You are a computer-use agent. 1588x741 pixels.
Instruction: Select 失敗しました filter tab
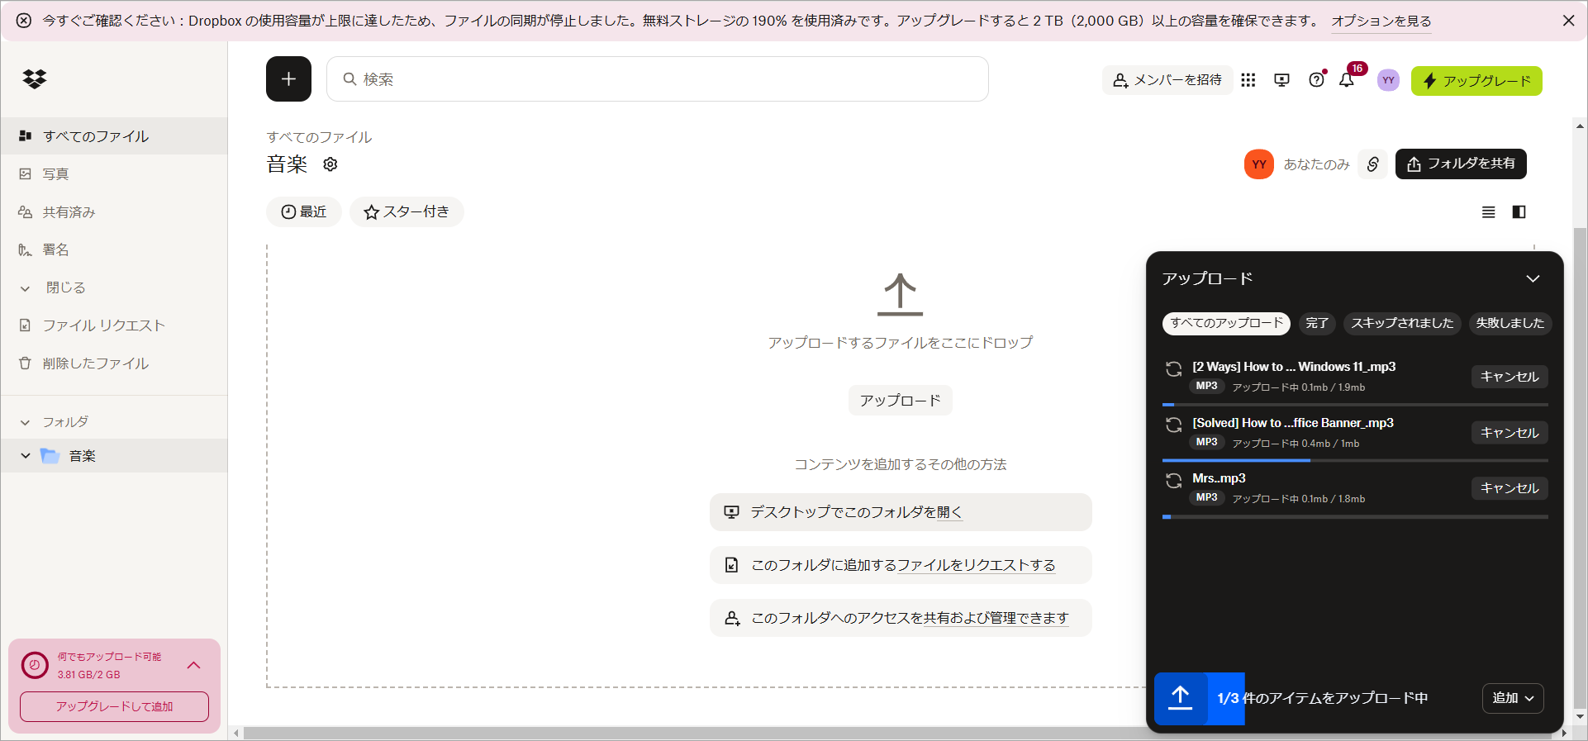click(x=1510, y=323)
